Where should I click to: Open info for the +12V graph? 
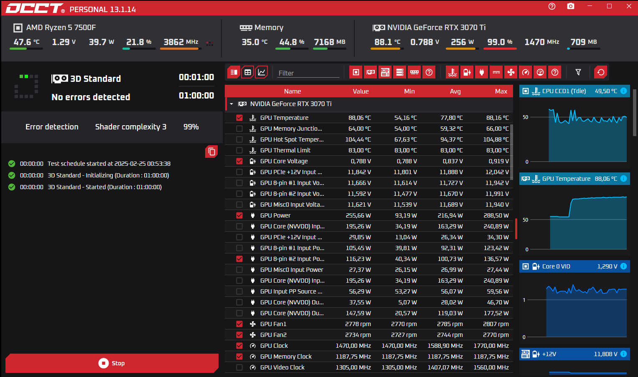point(624,354)
